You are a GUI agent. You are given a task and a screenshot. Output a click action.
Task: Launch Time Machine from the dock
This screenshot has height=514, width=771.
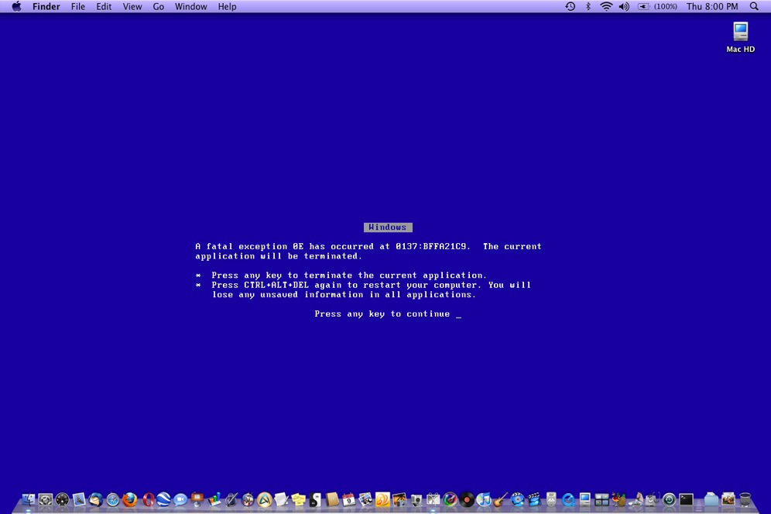click(670, 500)
